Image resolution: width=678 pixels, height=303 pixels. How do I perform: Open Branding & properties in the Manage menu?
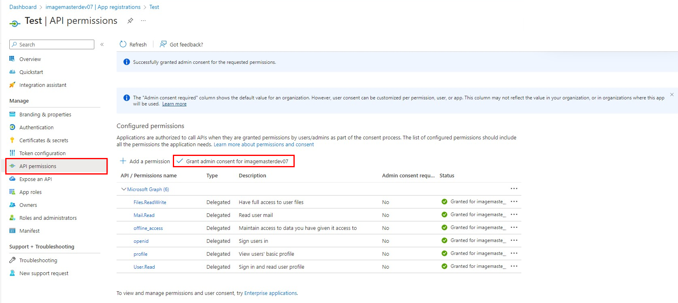coord(45,114)
